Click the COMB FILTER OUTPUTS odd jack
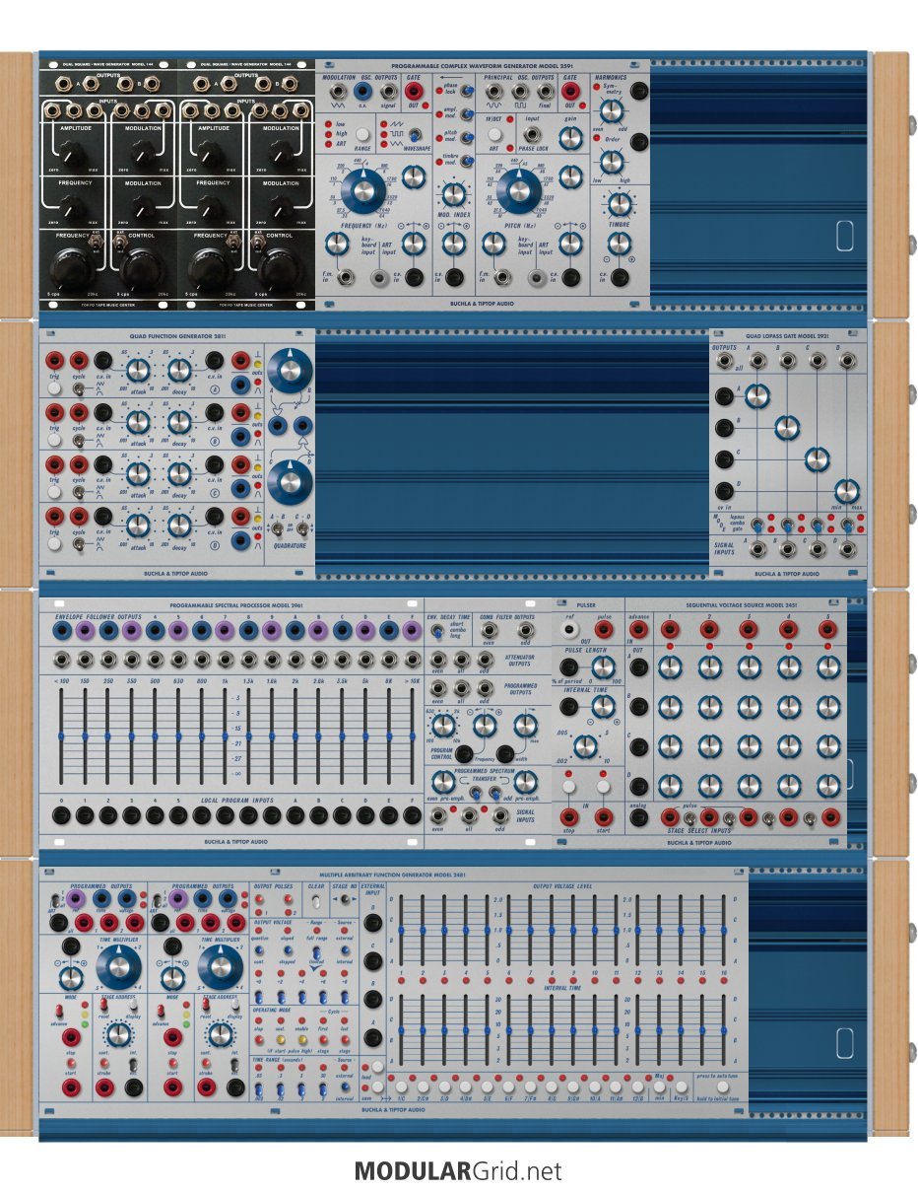 click(x=525, y=630)
